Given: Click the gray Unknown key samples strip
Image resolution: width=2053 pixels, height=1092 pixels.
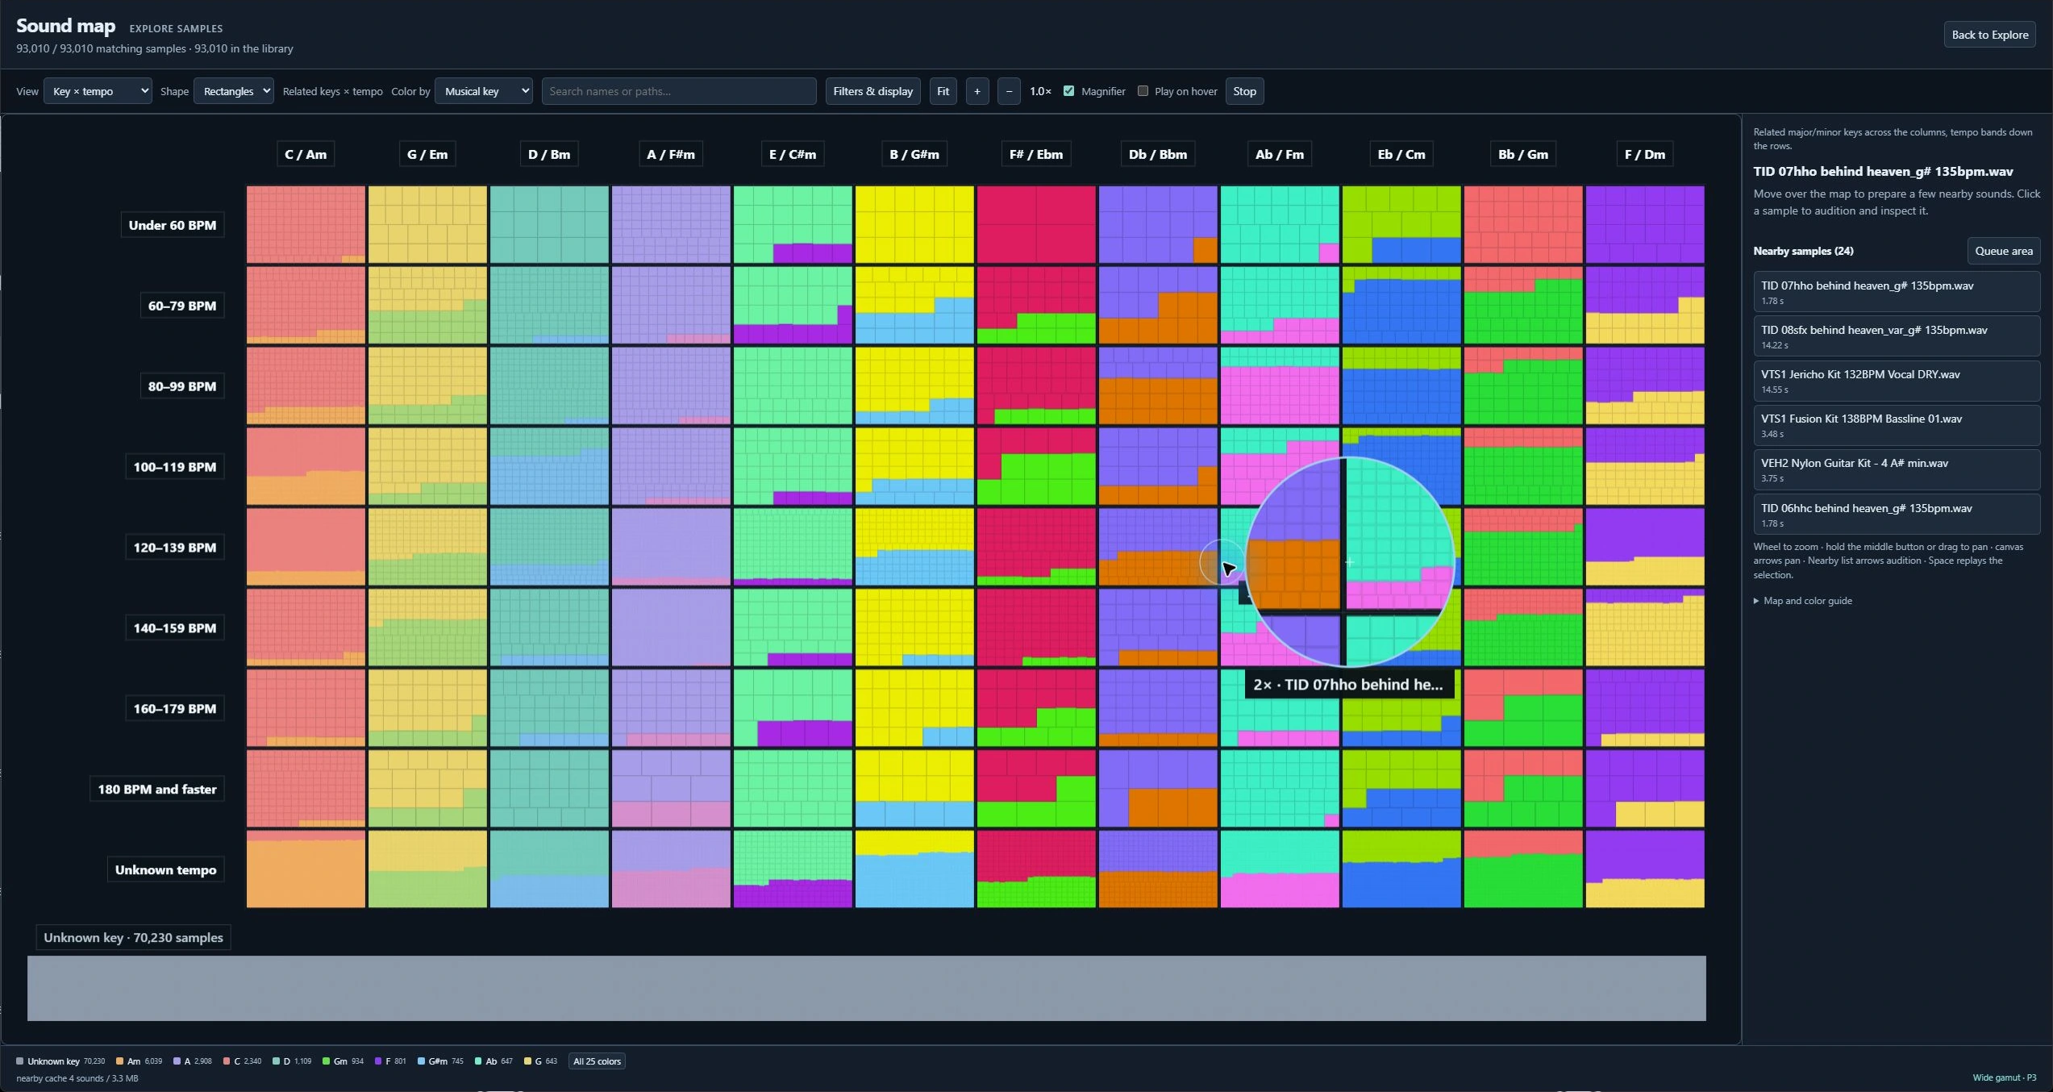Looking at the screenshot, I should (867, 988).
